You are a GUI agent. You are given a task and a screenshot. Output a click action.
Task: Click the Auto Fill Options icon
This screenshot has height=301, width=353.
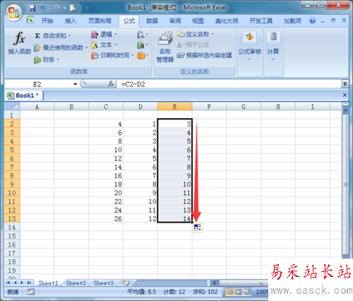pyautogui.click(x=197, y=228)
